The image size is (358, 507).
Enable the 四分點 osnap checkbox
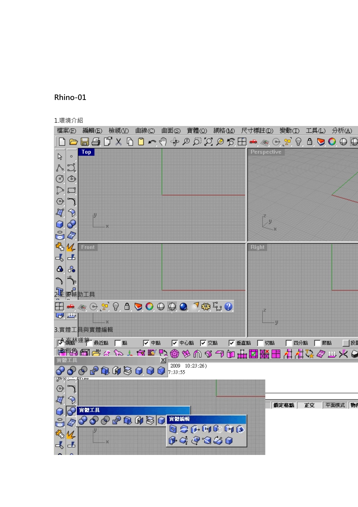pyautogui.click(x=289, y=343)
